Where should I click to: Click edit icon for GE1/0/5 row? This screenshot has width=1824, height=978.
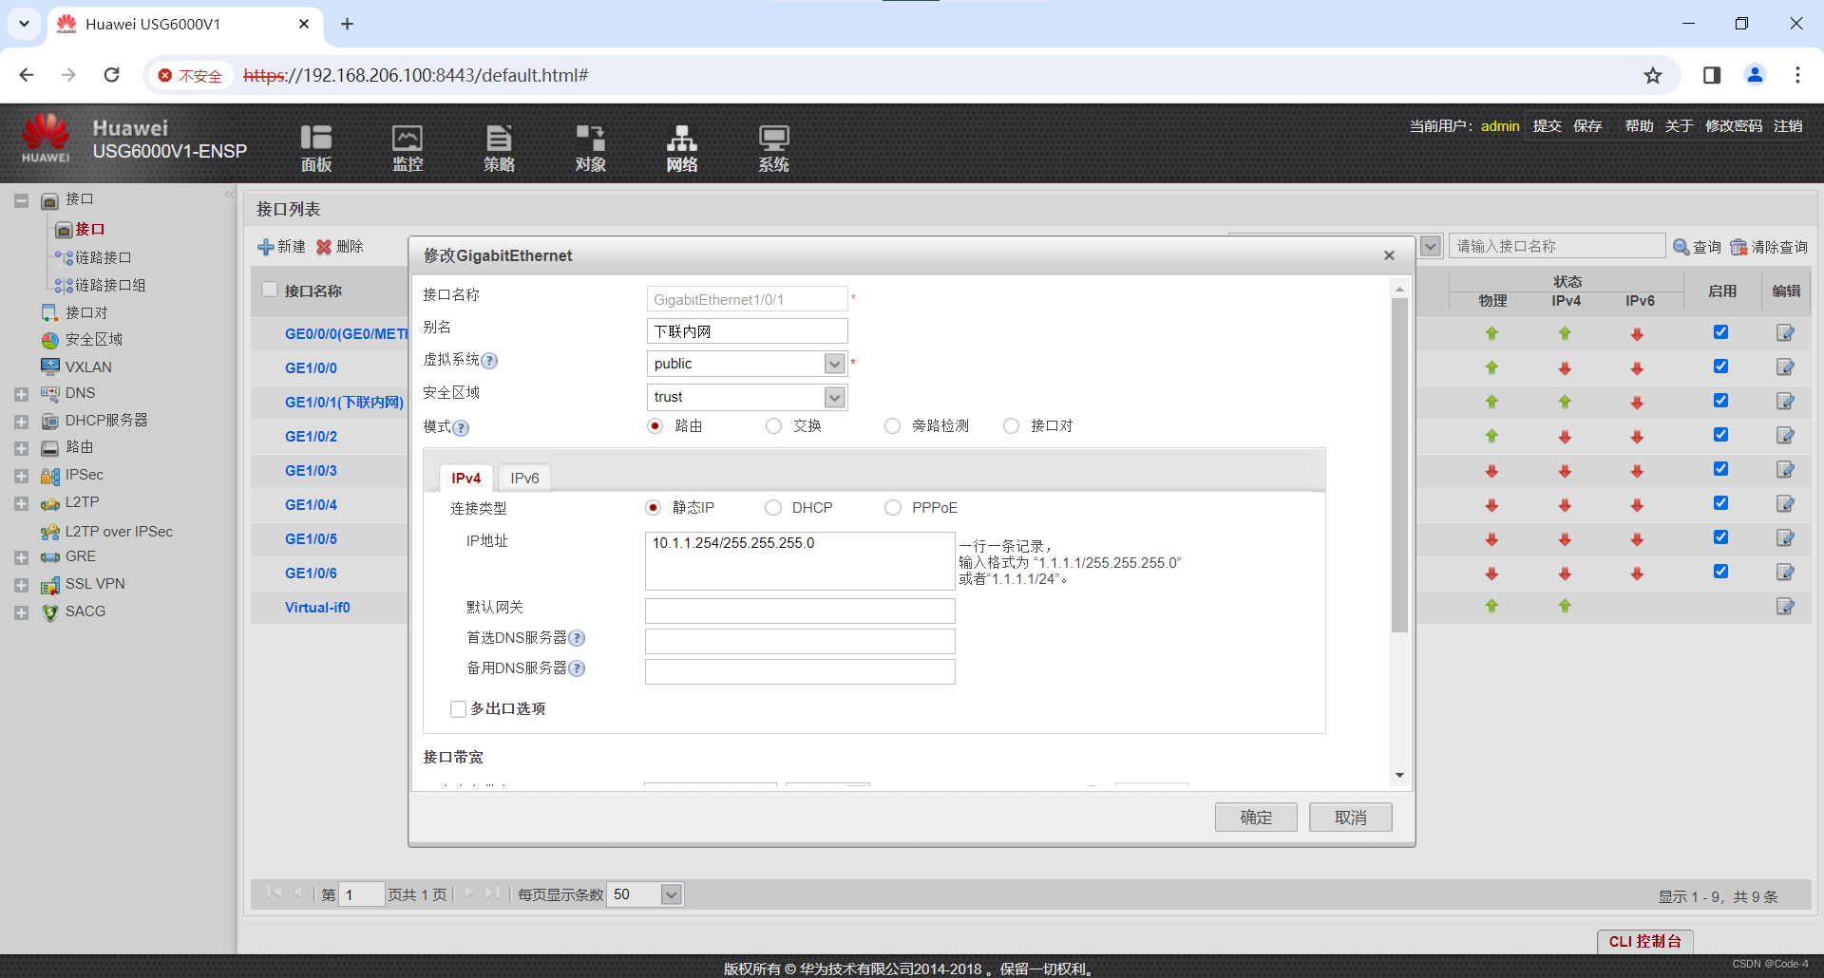click(1785, 538)
